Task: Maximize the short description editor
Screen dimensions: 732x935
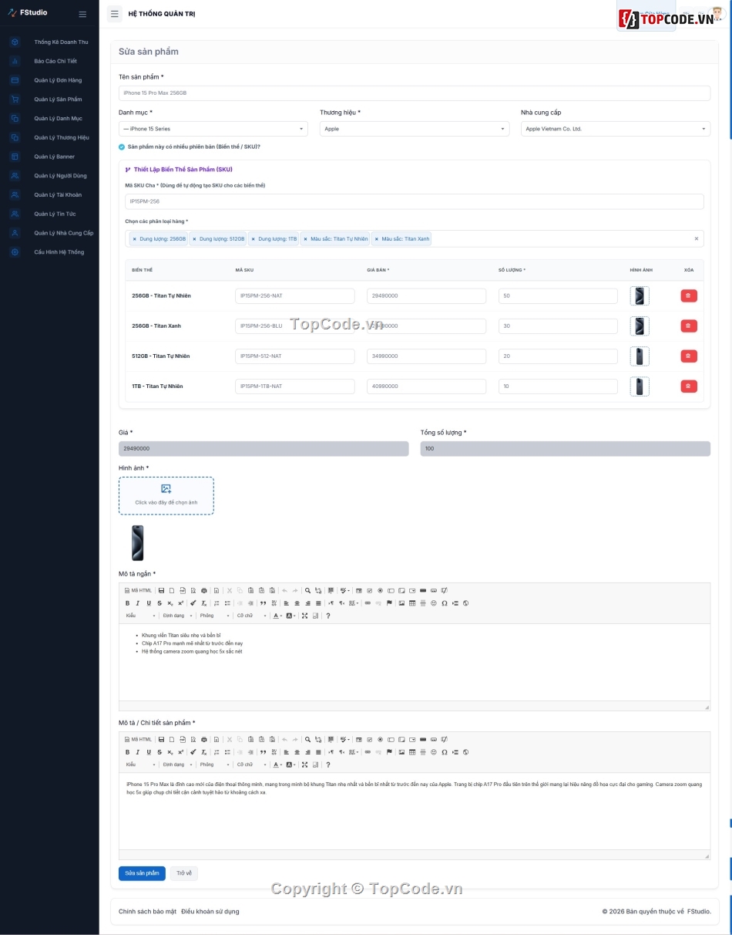Action: [x=304, y=616]
